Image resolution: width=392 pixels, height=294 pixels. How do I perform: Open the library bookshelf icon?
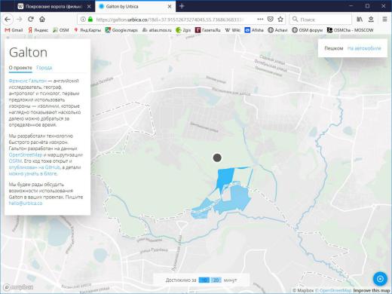coord(360,19)
